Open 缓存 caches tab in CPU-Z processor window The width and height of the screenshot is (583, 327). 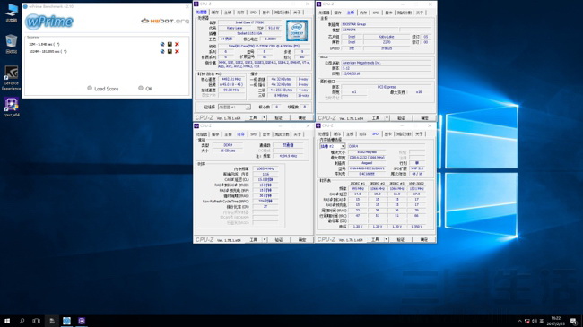pos(215,13)
